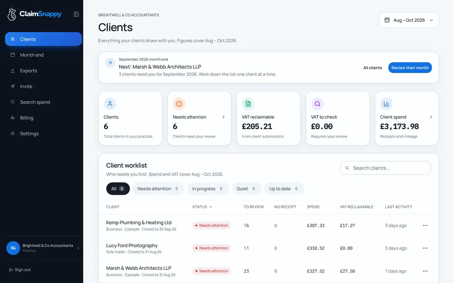Image resolution: width=454 pixels, height=283 pixels.
Task: Click the Billing icon in the sidebar
Action: point(12,118)
